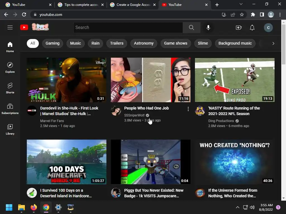
Task: Bookmark this page with the star icon
Action: (x=242, y=14)
